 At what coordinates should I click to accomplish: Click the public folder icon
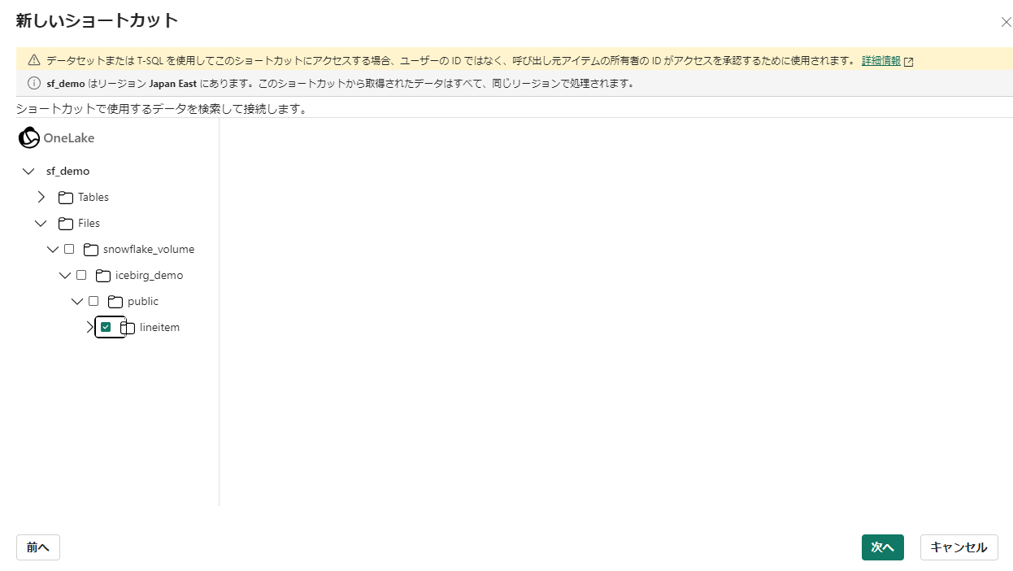point(115,301)
